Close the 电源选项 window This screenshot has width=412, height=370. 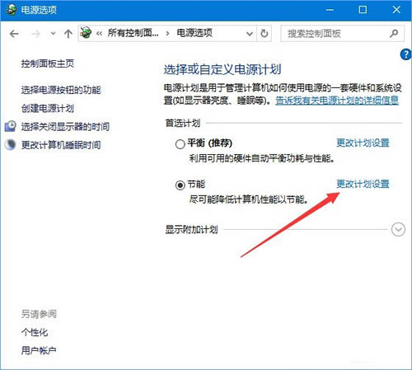point(396,10)
